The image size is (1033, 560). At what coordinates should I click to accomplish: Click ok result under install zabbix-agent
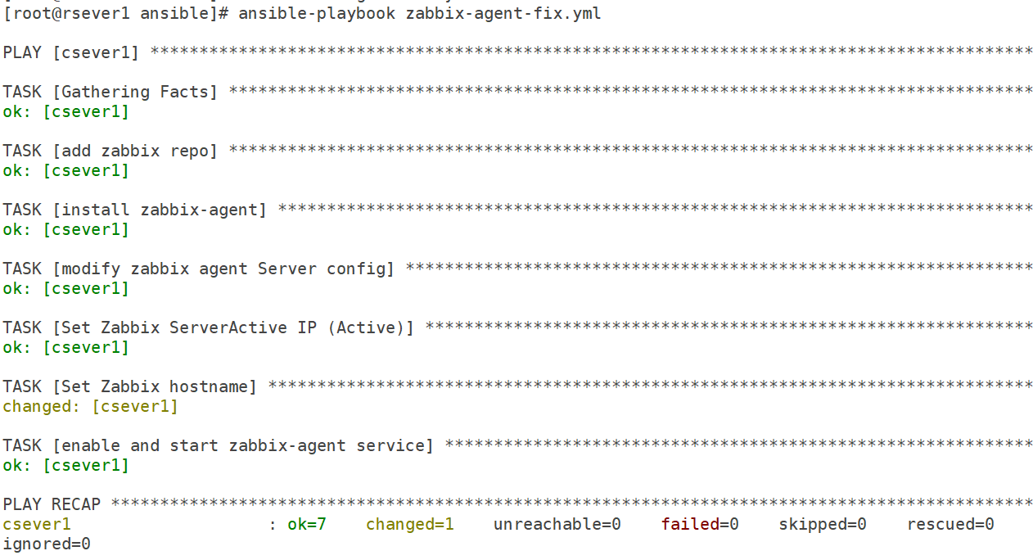[65, 230]
